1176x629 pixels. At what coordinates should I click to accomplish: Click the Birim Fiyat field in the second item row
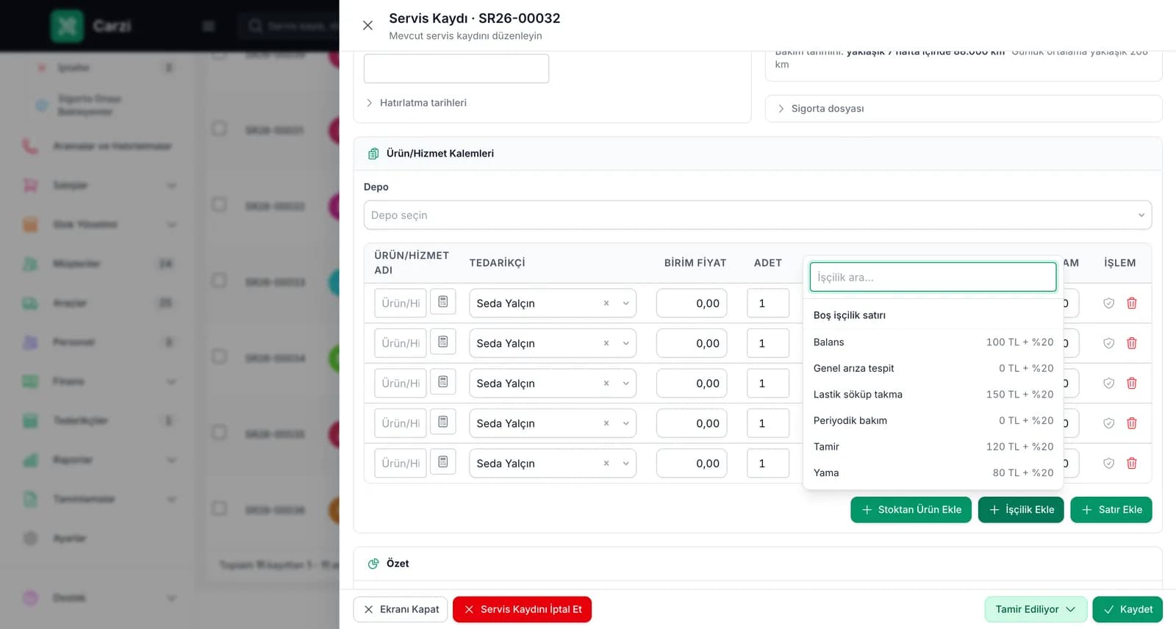coord(692,343)
